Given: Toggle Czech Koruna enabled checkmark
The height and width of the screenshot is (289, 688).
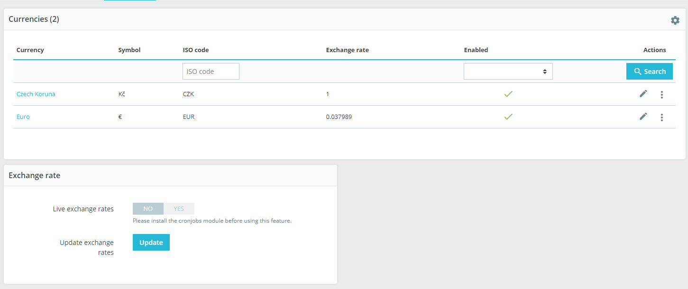Looking at the screenshot, I should coord(508,94).
